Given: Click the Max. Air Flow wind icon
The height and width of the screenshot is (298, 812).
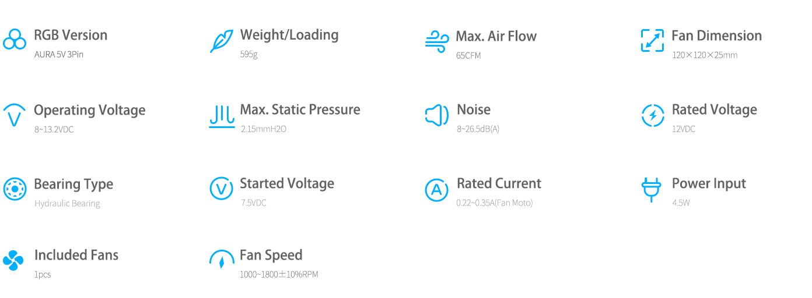Looking at the screenshot, I should 437,42.
